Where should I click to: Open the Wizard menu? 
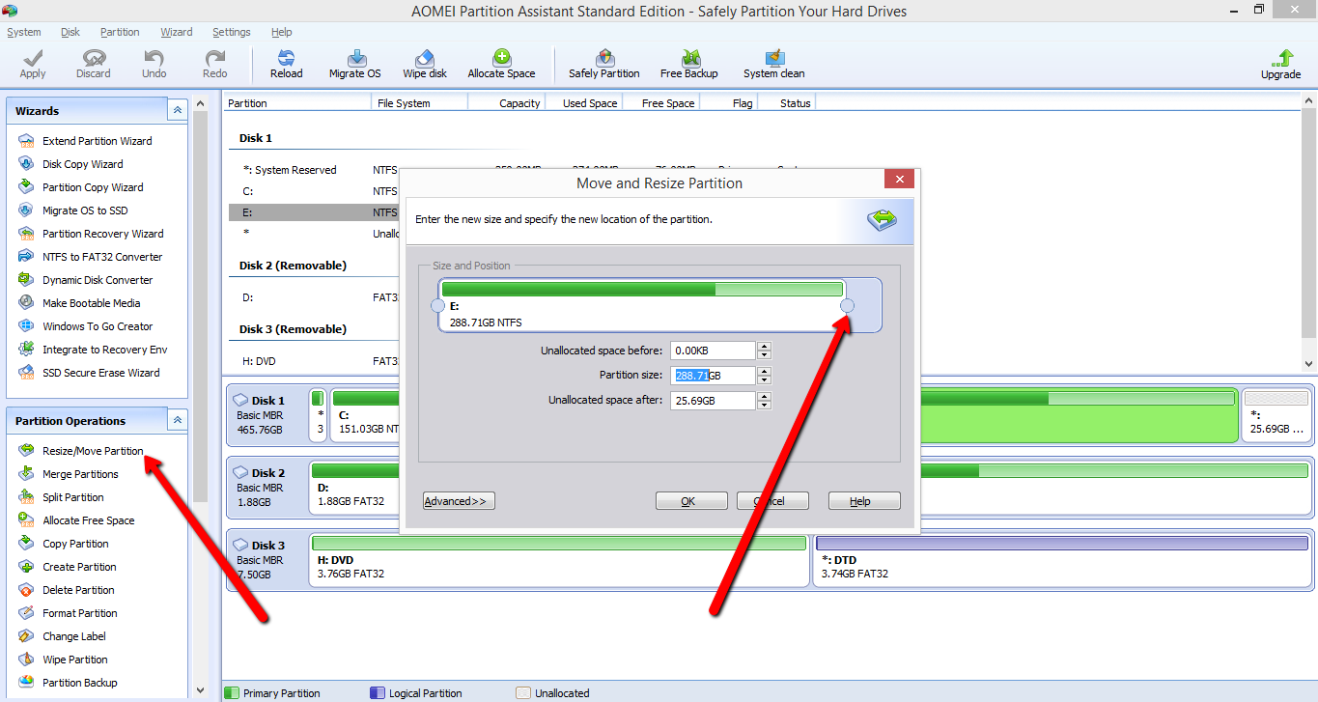click(177, 32)
